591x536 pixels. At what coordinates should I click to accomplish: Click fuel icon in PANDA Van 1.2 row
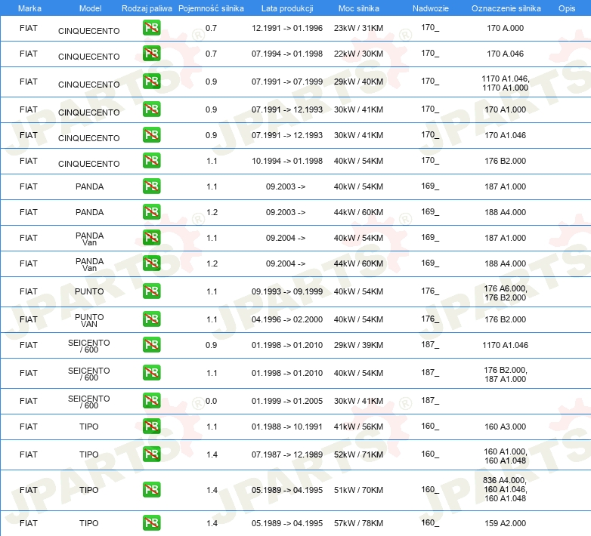click(151, 263)
